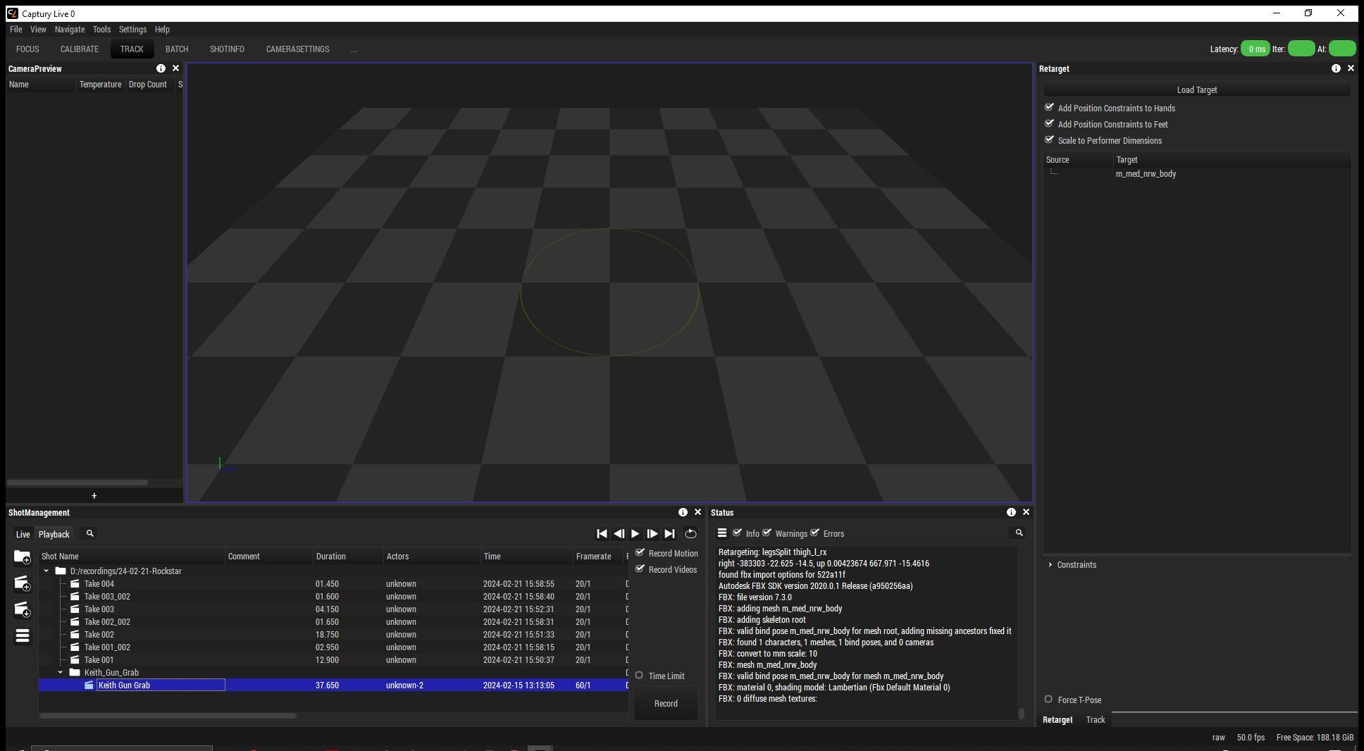Collapse the D:/recordings/24-02-21-Rockstar folder
Screen dimensions: 1364x751
tap(46, 571)
